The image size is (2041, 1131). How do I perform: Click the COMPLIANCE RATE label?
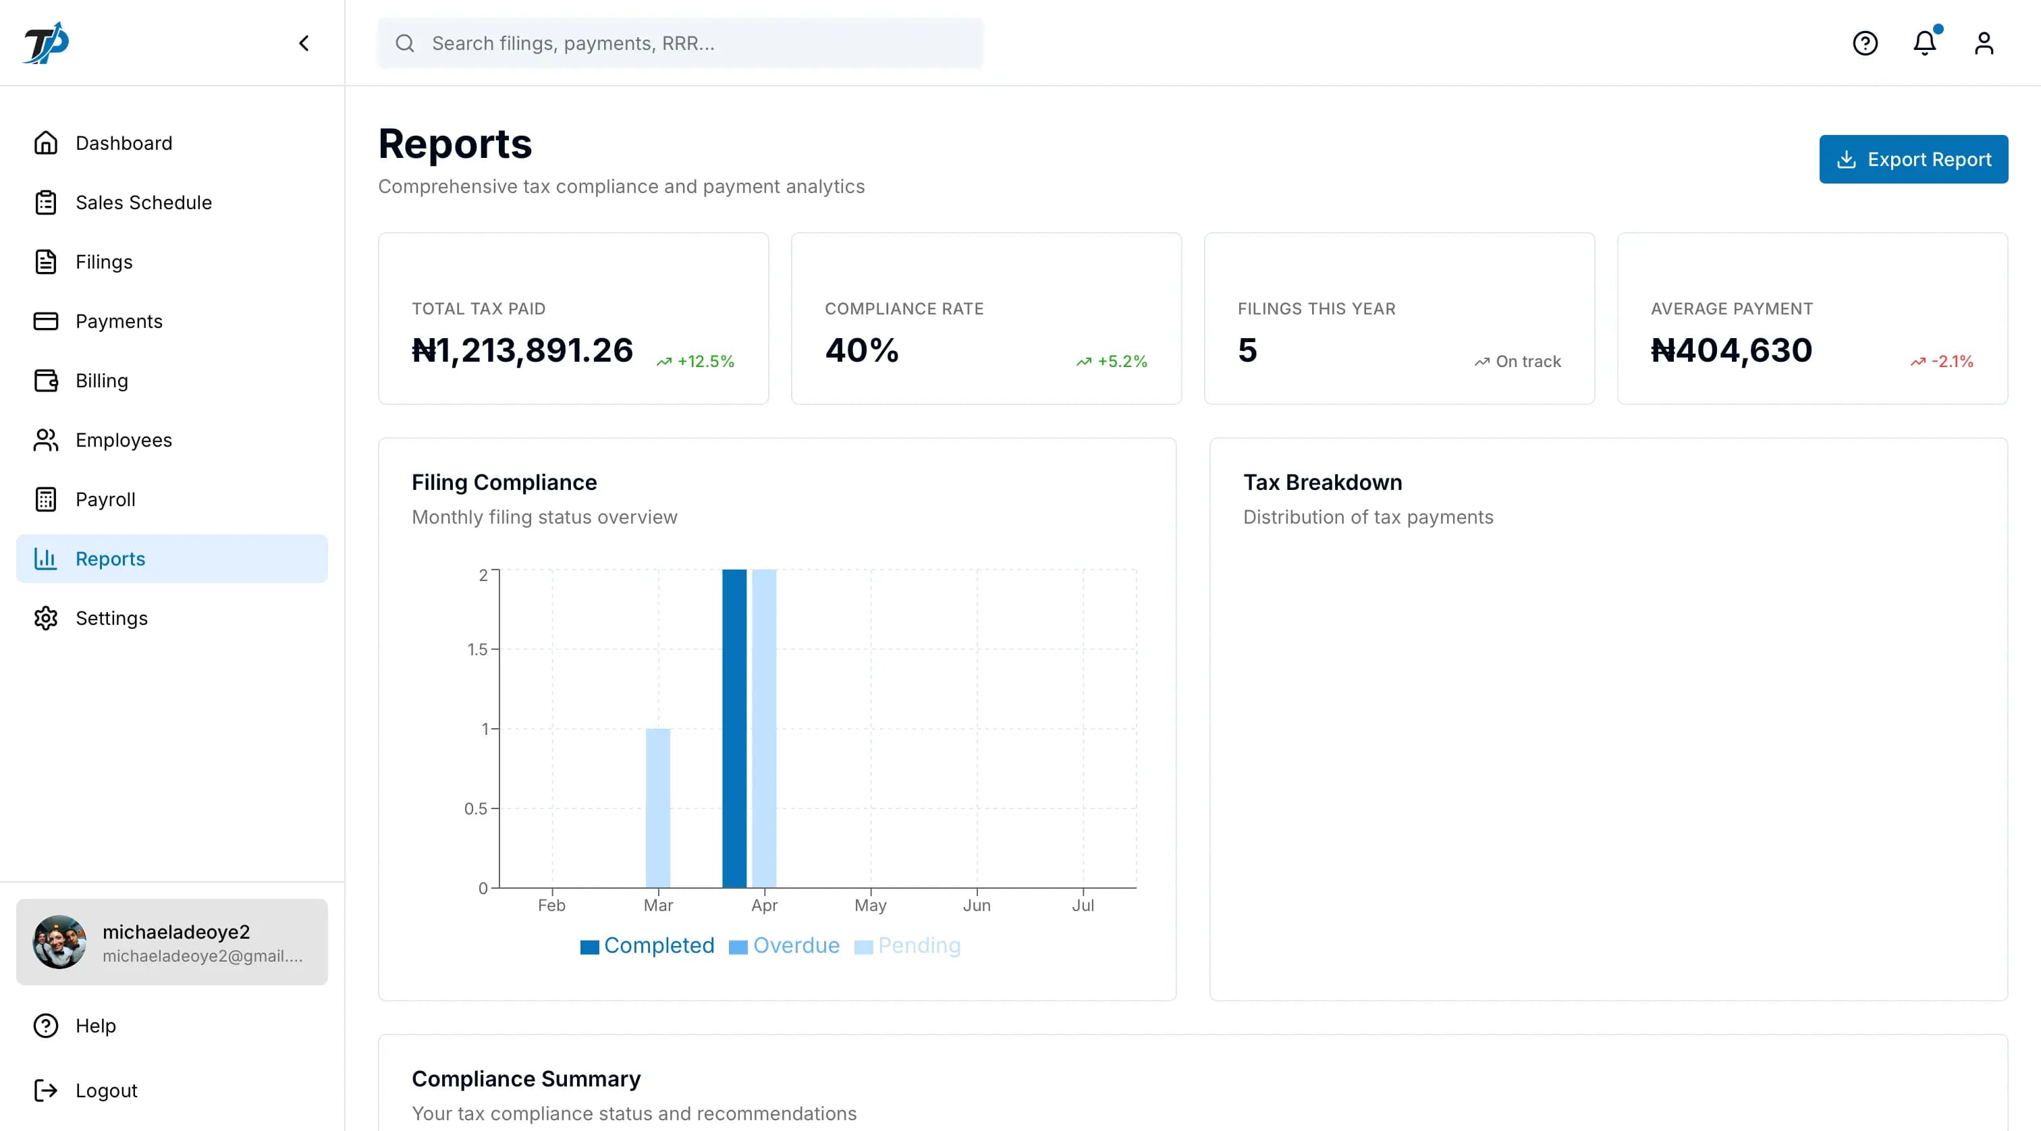(x=904, y=309)
